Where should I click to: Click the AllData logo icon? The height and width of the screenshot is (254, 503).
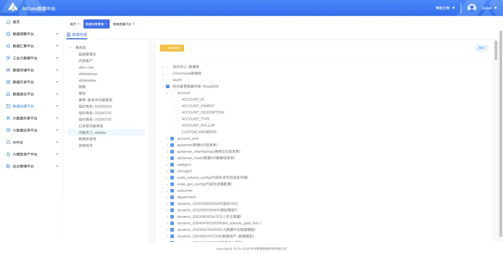coord(13,7)
